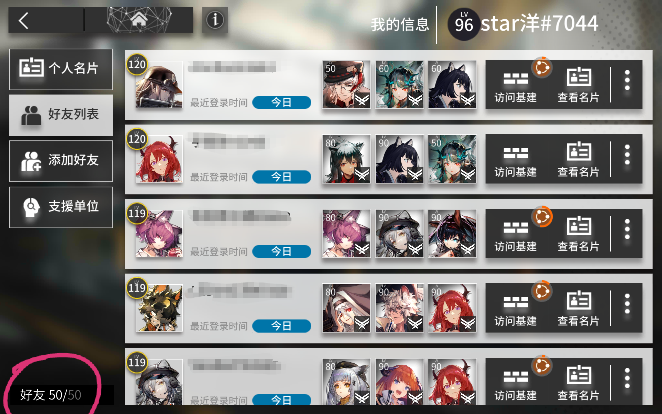View name card of fourth friend
Viewport: 662px width, 414px height.
[579, 308]
